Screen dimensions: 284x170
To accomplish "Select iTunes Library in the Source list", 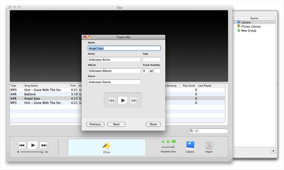I will 254,26.
